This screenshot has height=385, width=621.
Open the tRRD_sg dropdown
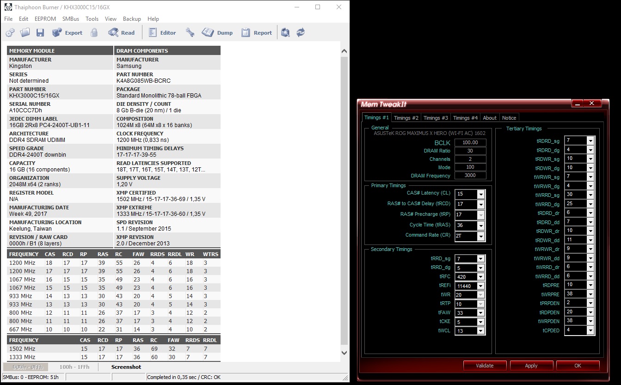[481, 259]
